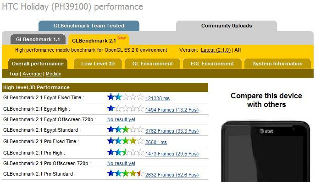Click No result yet for Pro Offscreen 720p

click(121, 163)
